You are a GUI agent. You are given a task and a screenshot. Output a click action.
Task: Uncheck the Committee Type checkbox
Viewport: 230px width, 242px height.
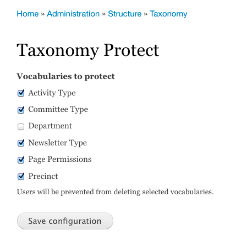click(21, 110)
